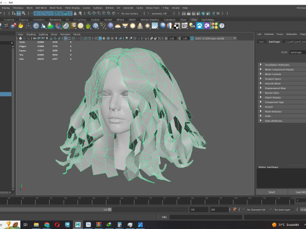The image size is (306, 229).
Task: Click the cone-shaped spot light shelf icon
Action: click(140, 26)
